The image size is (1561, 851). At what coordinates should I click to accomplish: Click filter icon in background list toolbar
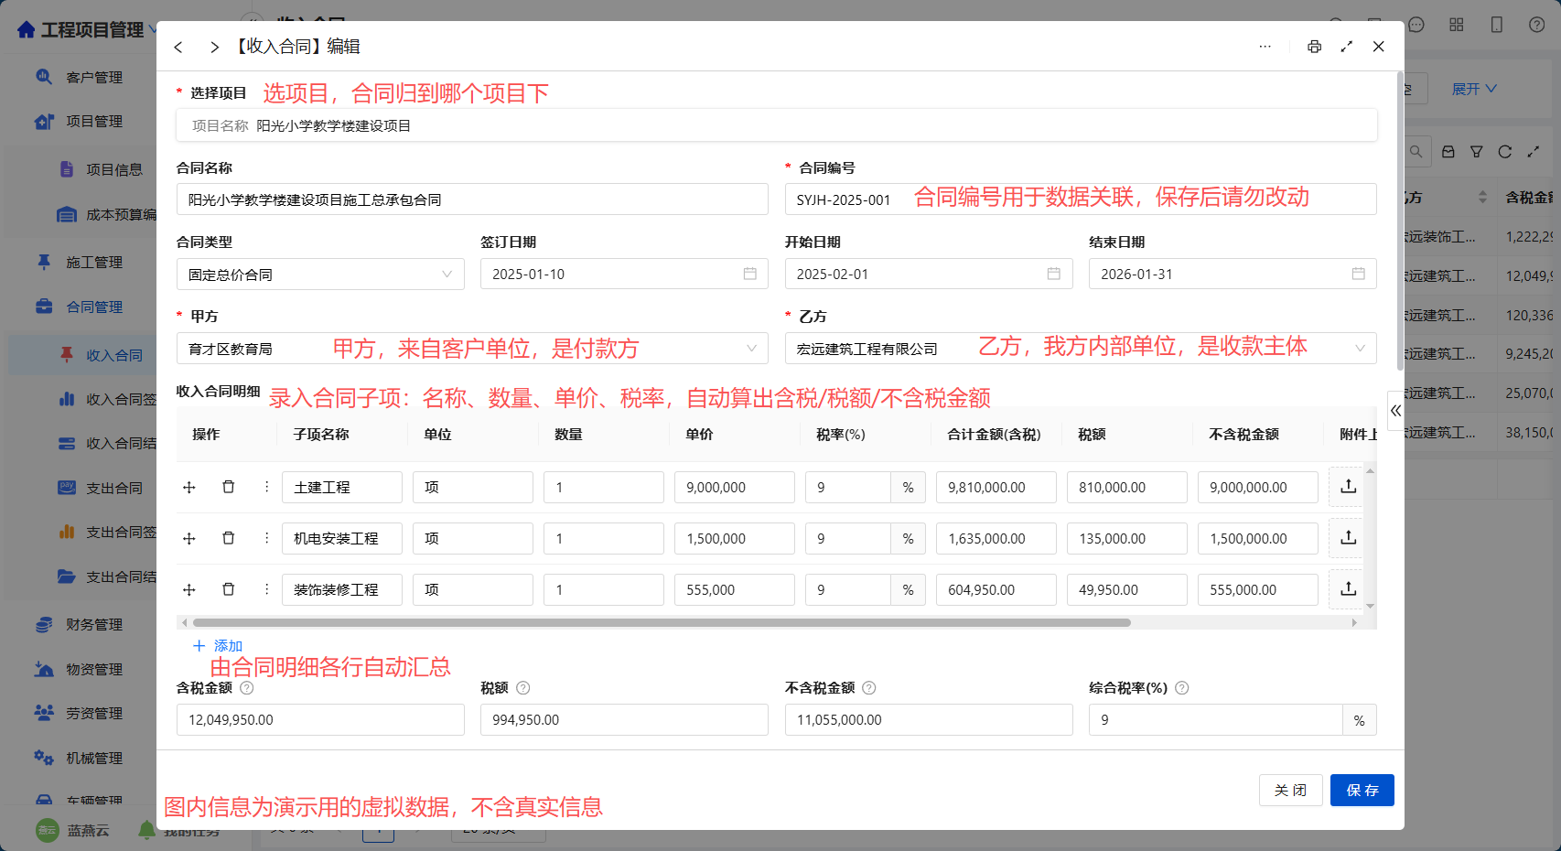click(1477, 152)
